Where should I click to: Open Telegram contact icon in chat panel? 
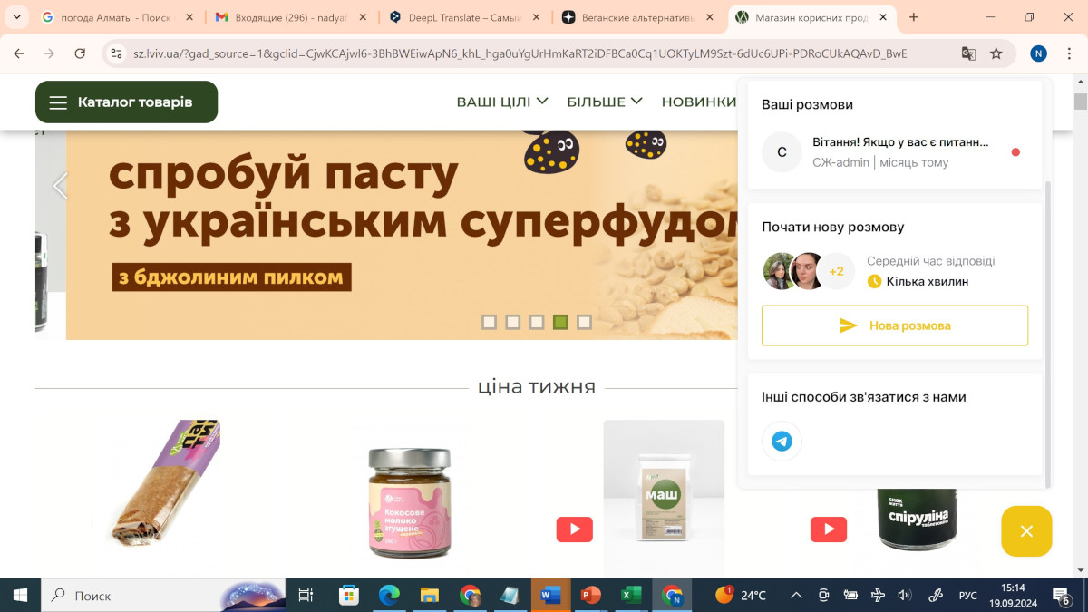782,442
